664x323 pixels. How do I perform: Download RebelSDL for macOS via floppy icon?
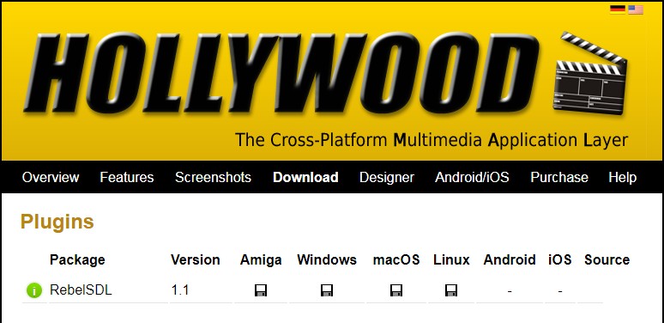coord(396,290)
